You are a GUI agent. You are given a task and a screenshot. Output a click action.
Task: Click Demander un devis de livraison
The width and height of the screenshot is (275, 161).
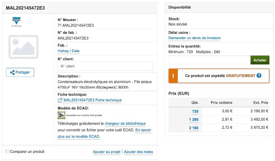(194, 38)
